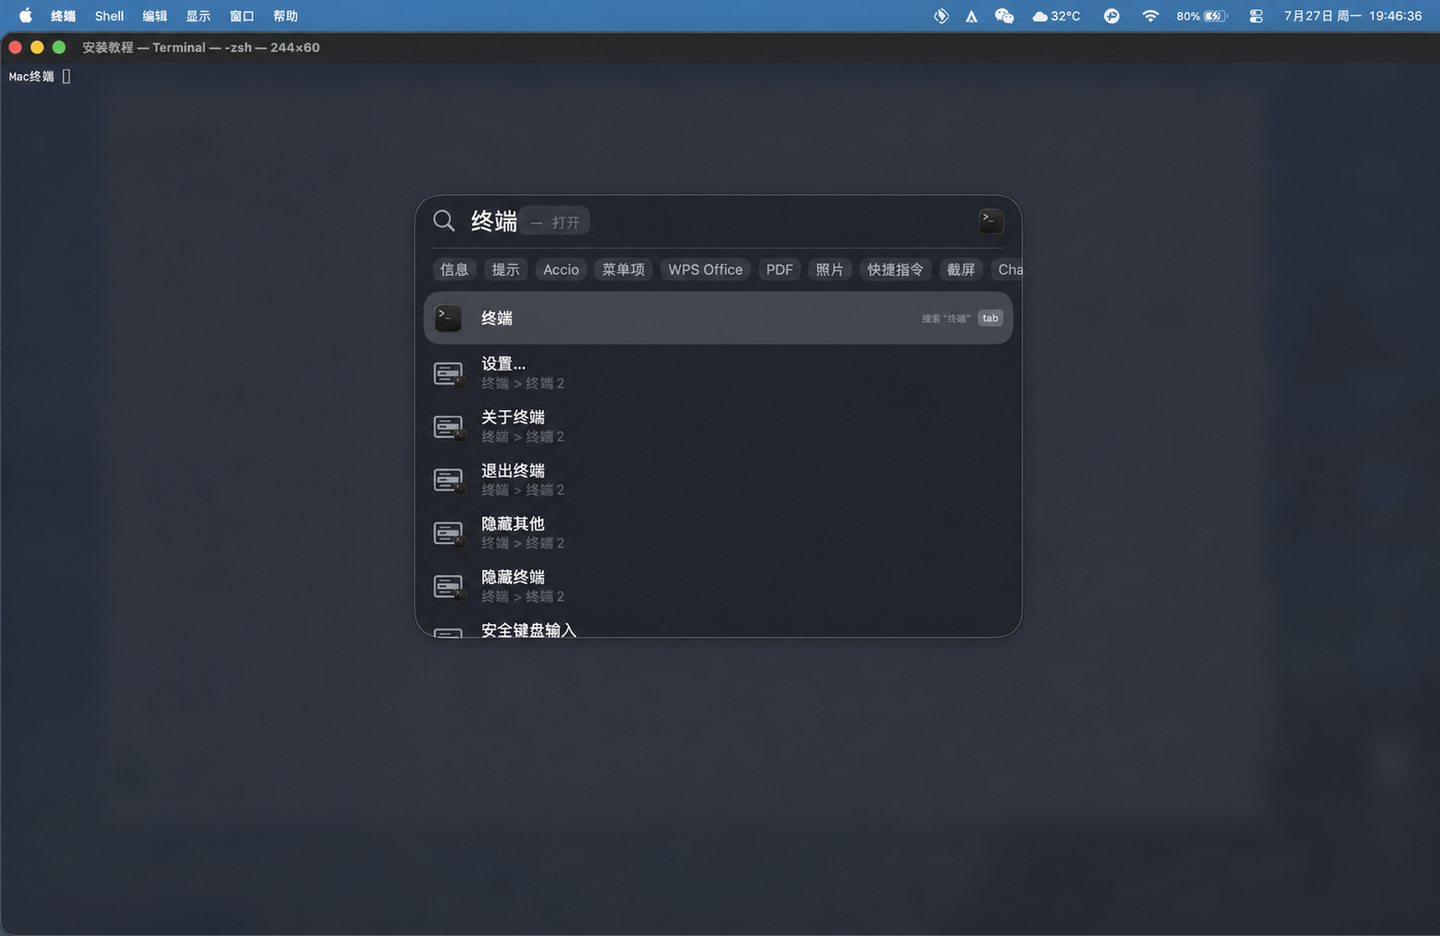Open the 帮助 menu
Screen dimensions: 1440x936
coord(285,16)
